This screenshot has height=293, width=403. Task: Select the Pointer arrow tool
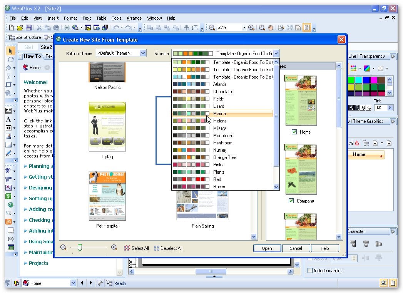(10, 51)
